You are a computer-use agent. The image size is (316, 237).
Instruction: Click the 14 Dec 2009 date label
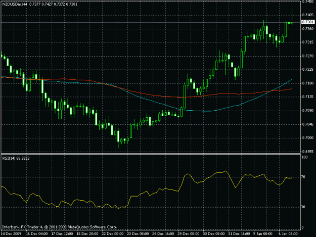(11, 234)
